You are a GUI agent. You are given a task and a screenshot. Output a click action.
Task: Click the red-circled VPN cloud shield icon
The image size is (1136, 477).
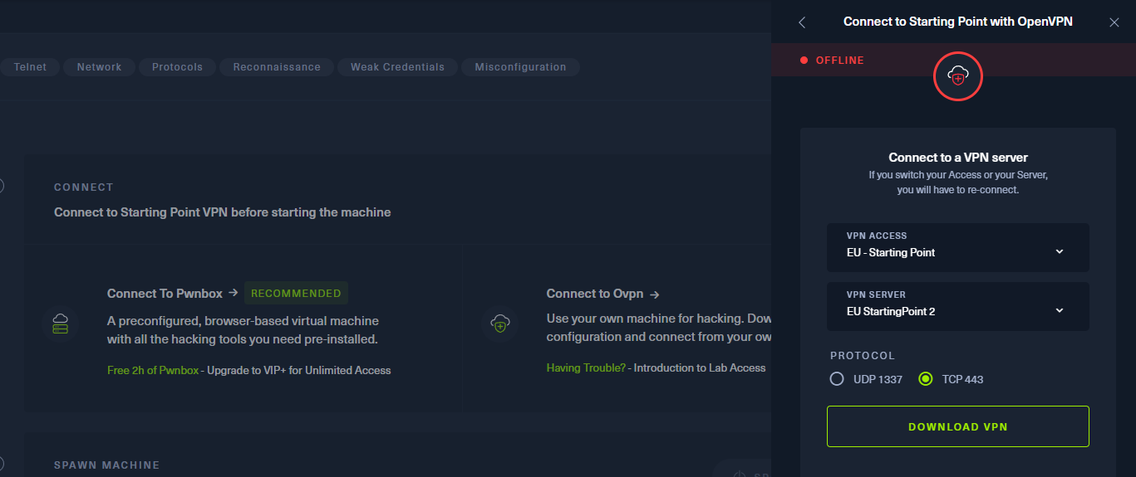coord(958,77)
